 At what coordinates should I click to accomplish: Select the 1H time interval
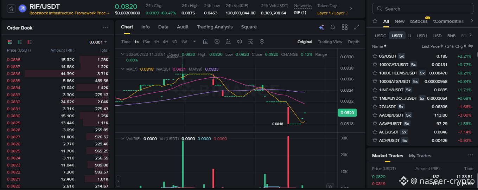157,42
